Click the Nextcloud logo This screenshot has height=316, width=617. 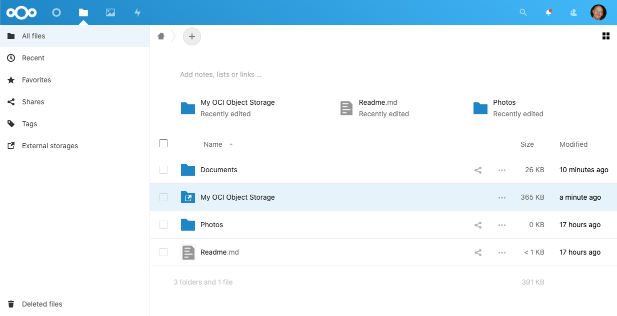(21, 12)
